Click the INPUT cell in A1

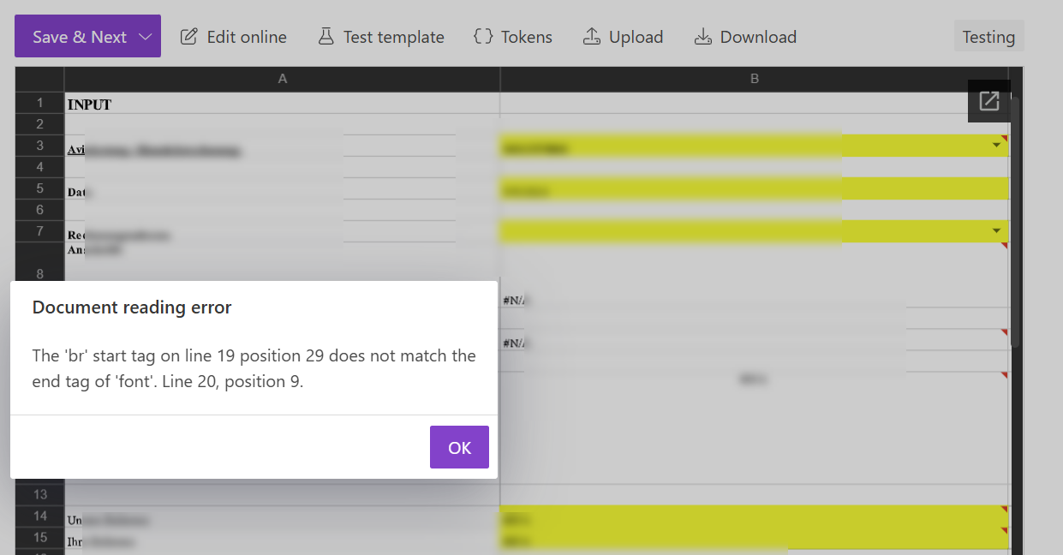click(x=283, y=104)
